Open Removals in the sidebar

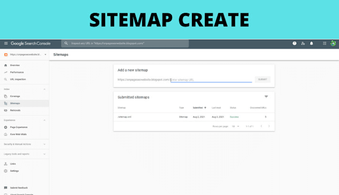pyautogui.click(x=15, y=111)
